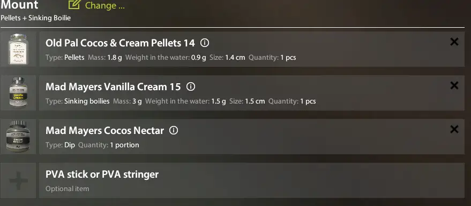Click the Old Pal Cocos & Cream Pellets title
471x206 pixels.
(x=120, y=43)
